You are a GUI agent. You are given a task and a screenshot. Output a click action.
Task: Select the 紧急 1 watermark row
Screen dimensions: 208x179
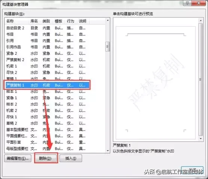[x=47, y=98]
